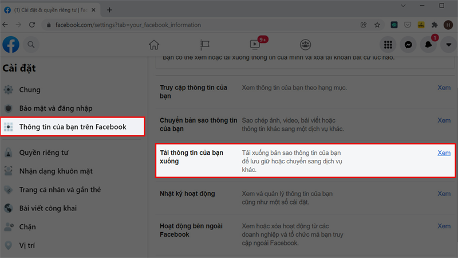Open the Groups icon
The image size is (458, 258).
(x=305, y=45)
